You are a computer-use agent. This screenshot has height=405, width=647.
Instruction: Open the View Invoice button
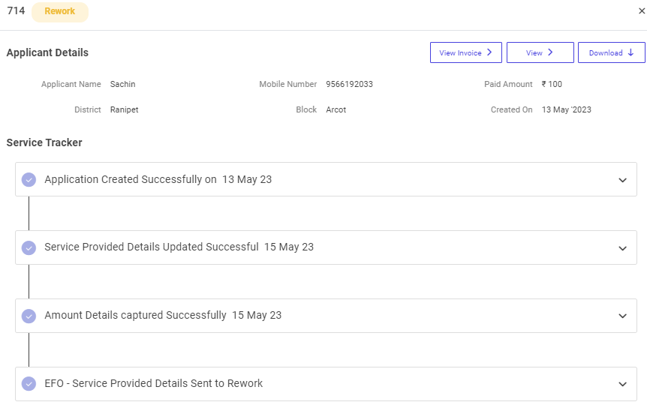pos(465,52)
